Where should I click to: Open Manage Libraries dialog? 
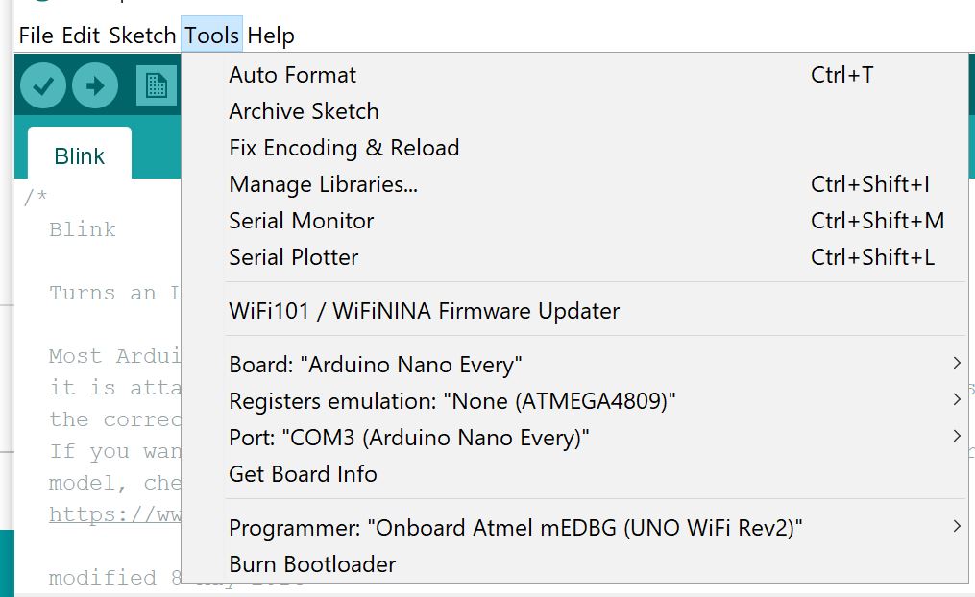tap(322, 183)
